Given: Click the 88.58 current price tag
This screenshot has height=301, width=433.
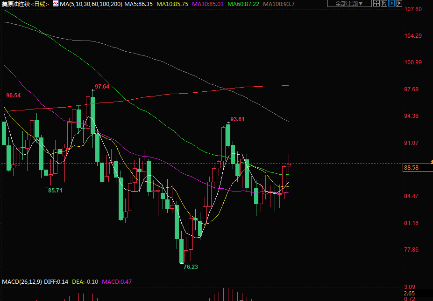Looking at the screenshot, I should coord(412,168).
